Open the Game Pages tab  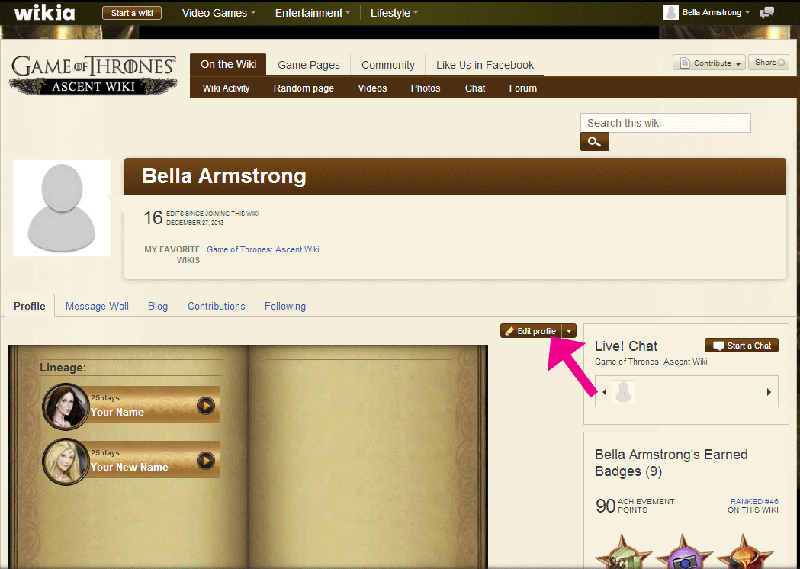coord(309,65)
